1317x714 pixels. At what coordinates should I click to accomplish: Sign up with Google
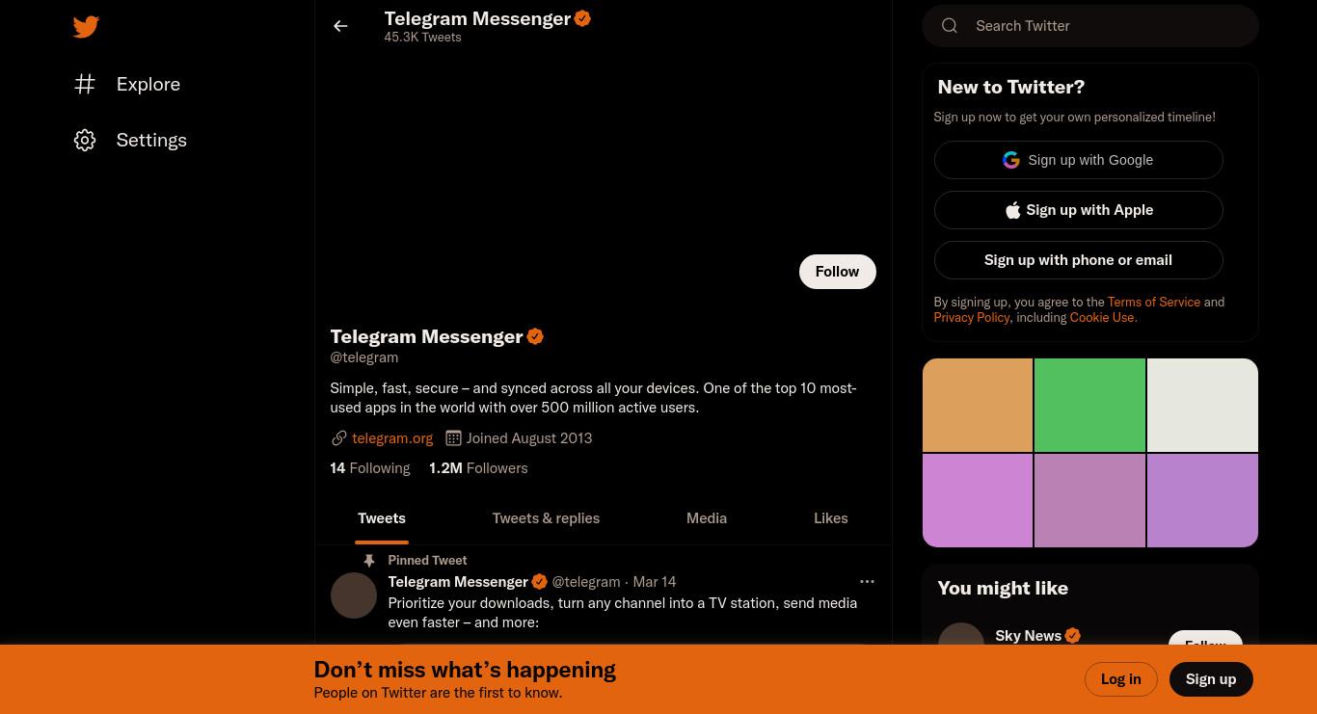1078,160
